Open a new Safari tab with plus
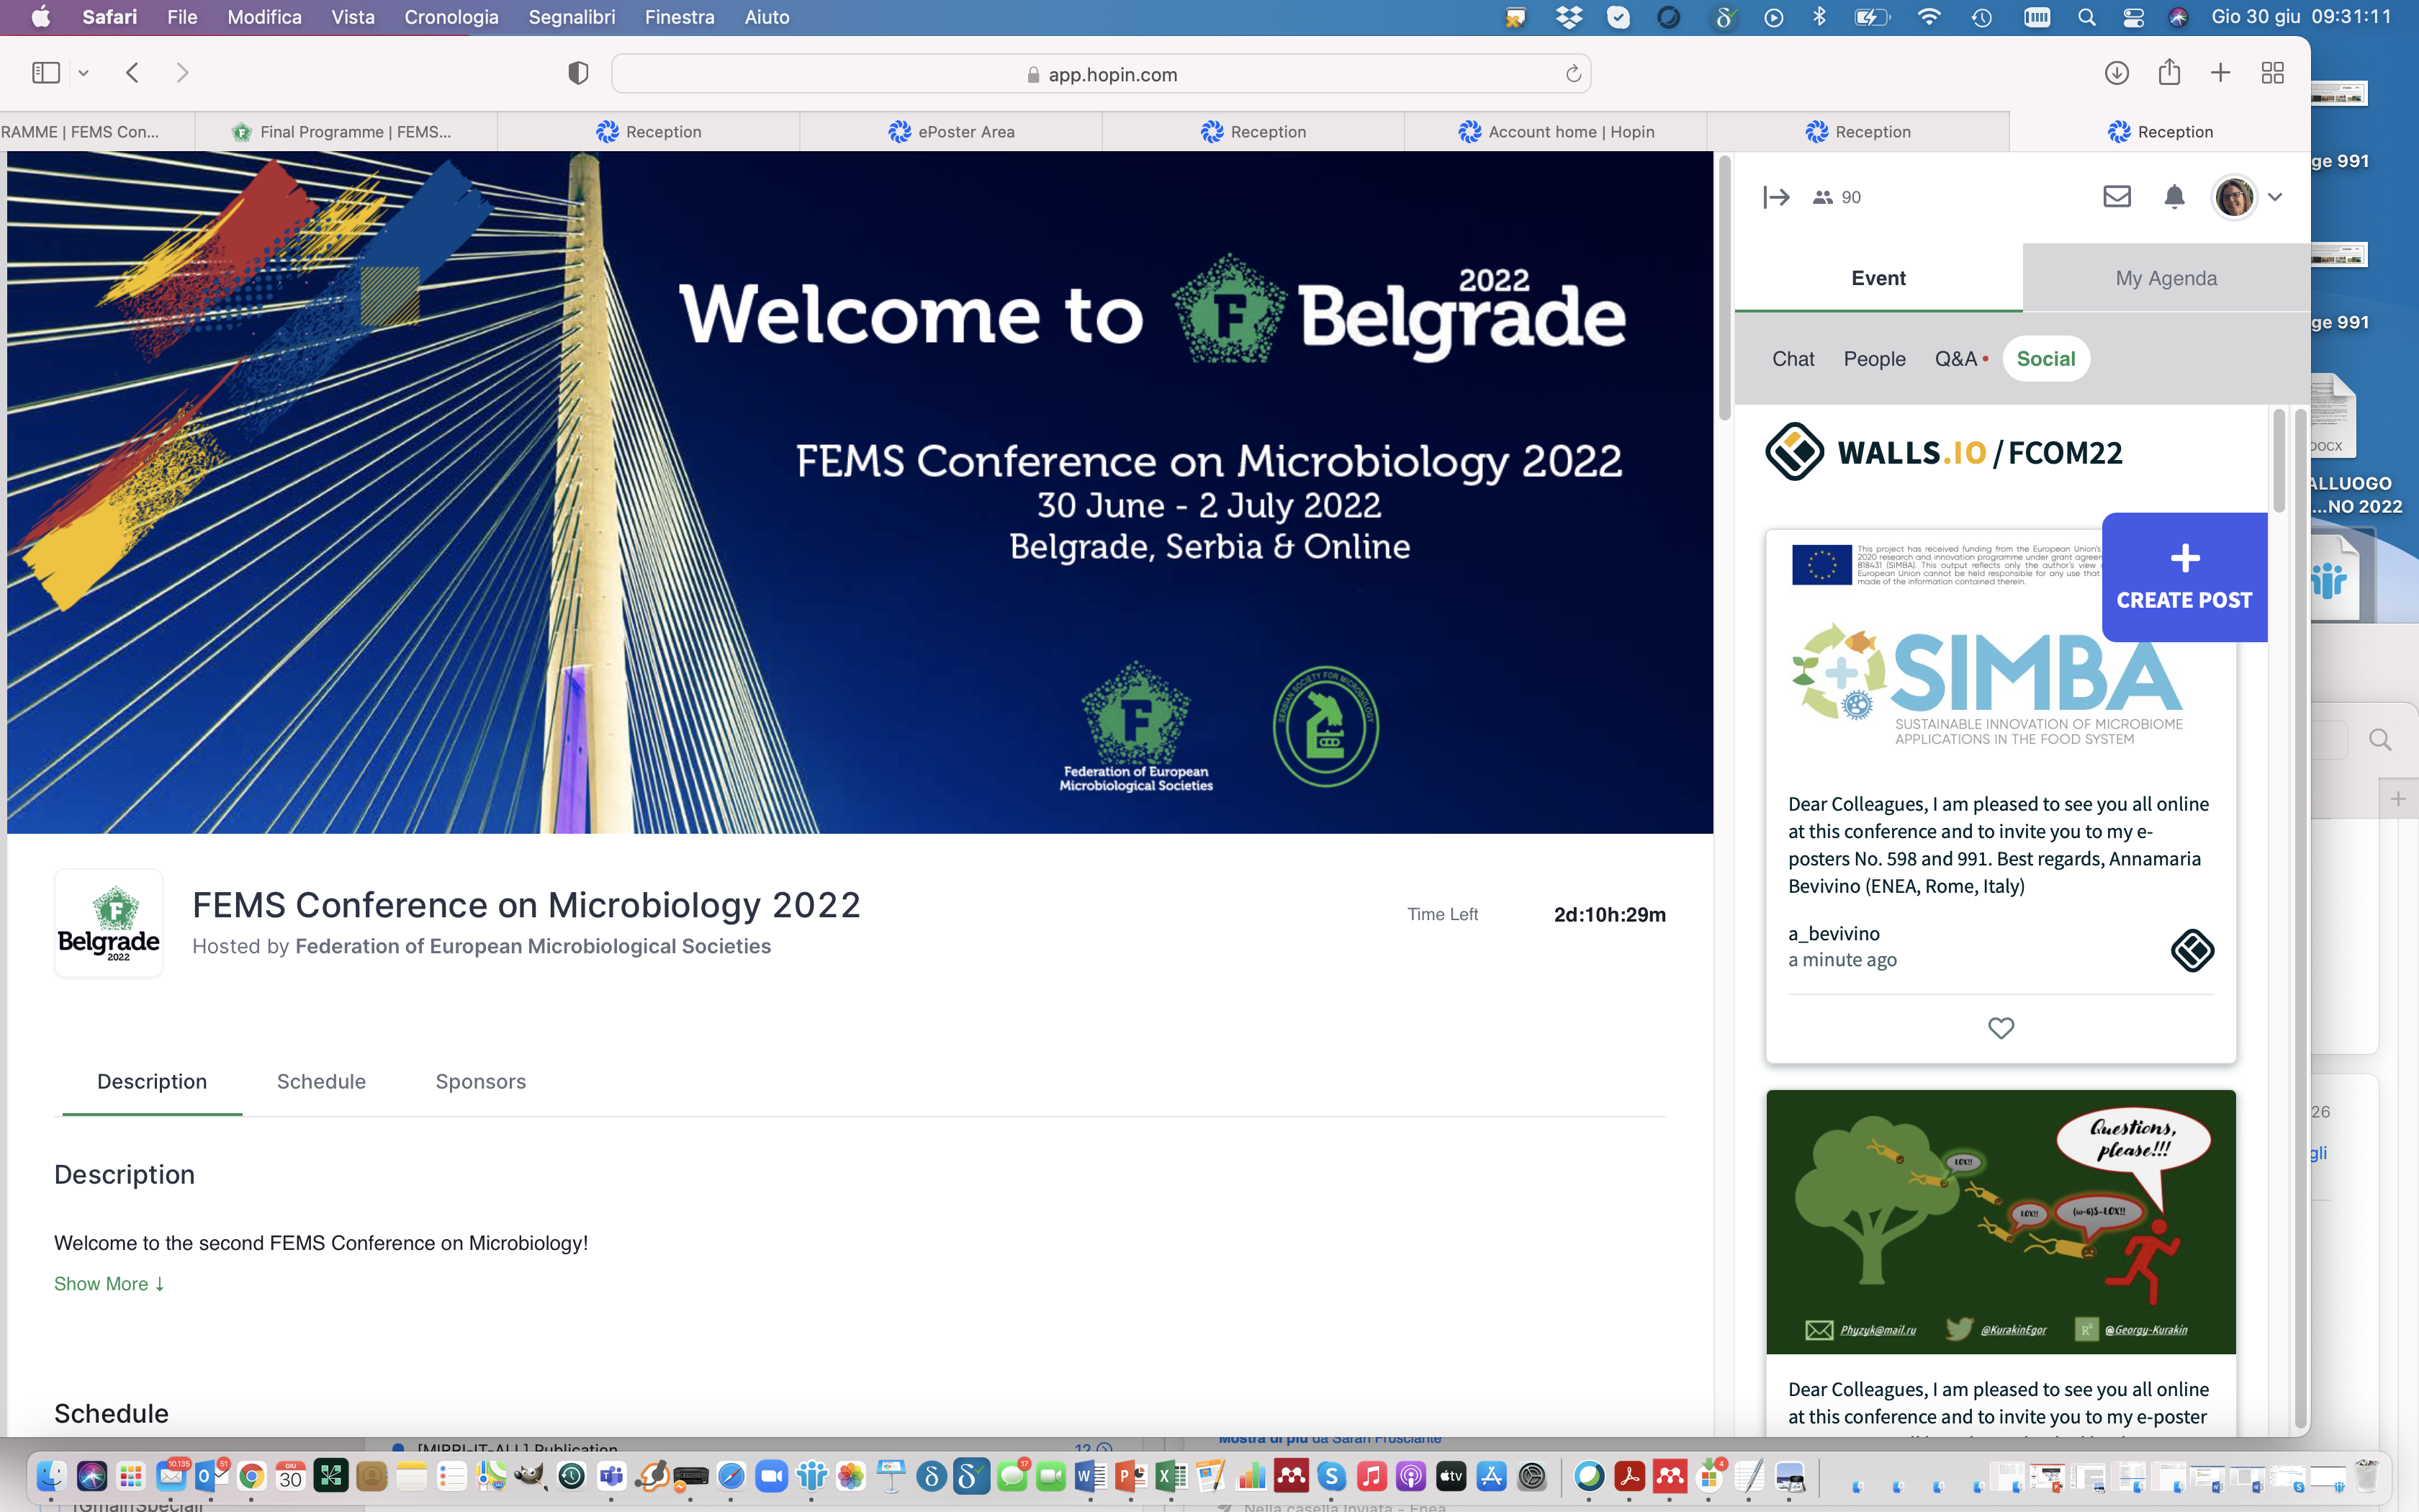Screen dimensions: 2419x1512 [2220, 73]
